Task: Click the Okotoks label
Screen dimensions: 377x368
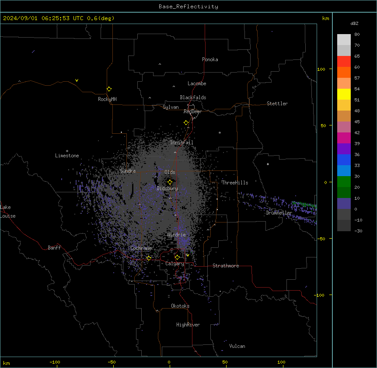Action: [180, 306]
